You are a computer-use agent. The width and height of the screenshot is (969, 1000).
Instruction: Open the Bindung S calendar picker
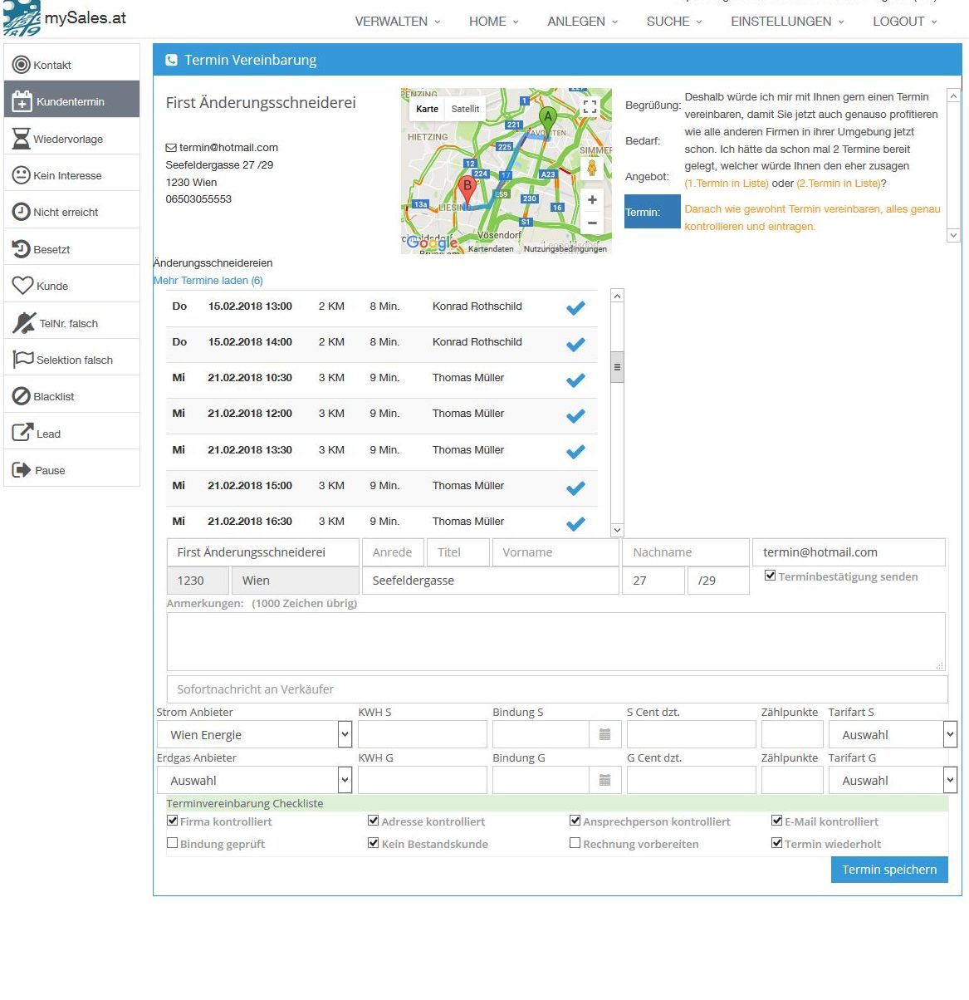click(604, 734)
